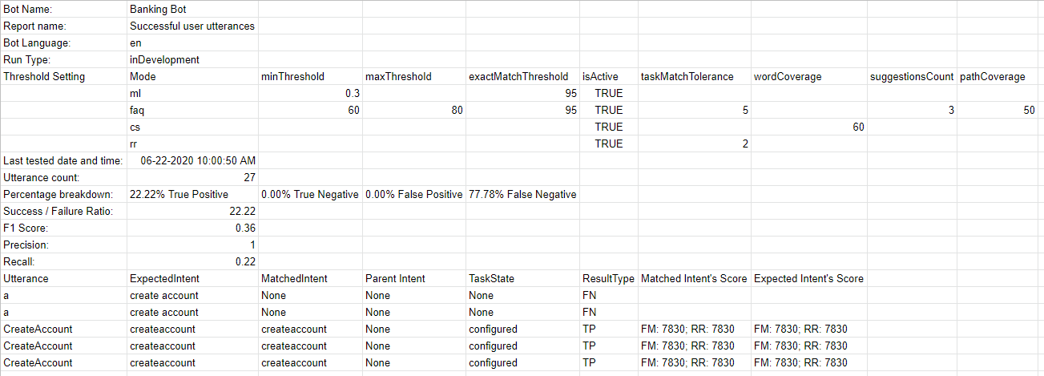Select the 22.22% True Positive cell

[x=179, y=194]
